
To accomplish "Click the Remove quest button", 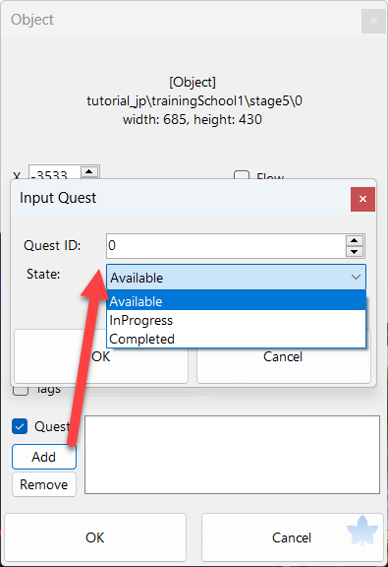I will tap(44, 484).
